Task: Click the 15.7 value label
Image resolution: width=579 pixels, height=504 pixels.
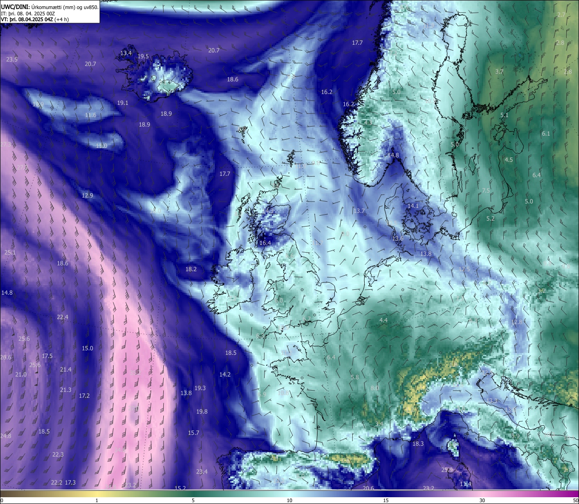Action: (194, 433)
